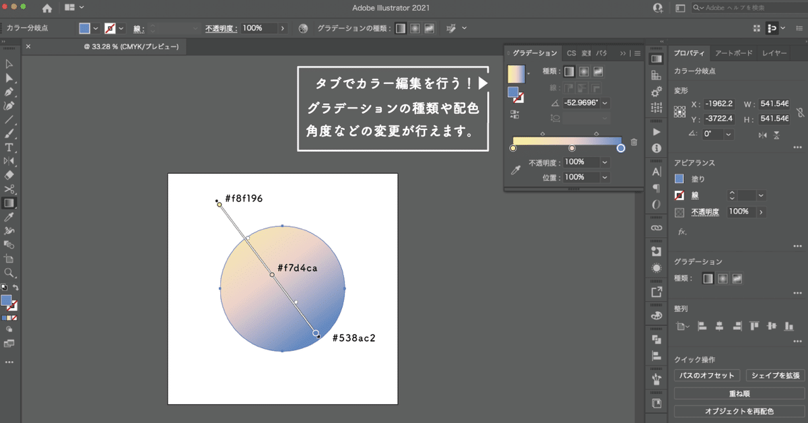Click the パスのオフセット button

(706, 375)
